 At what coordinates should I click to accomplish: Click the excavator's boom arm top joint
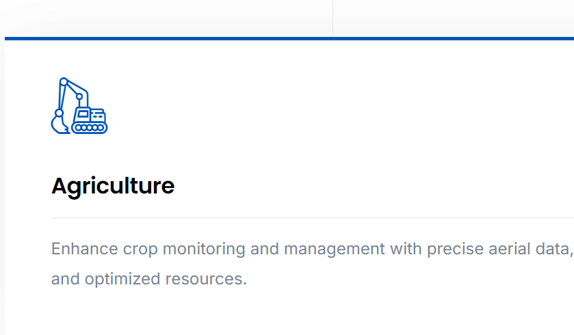tap(64, 81)
